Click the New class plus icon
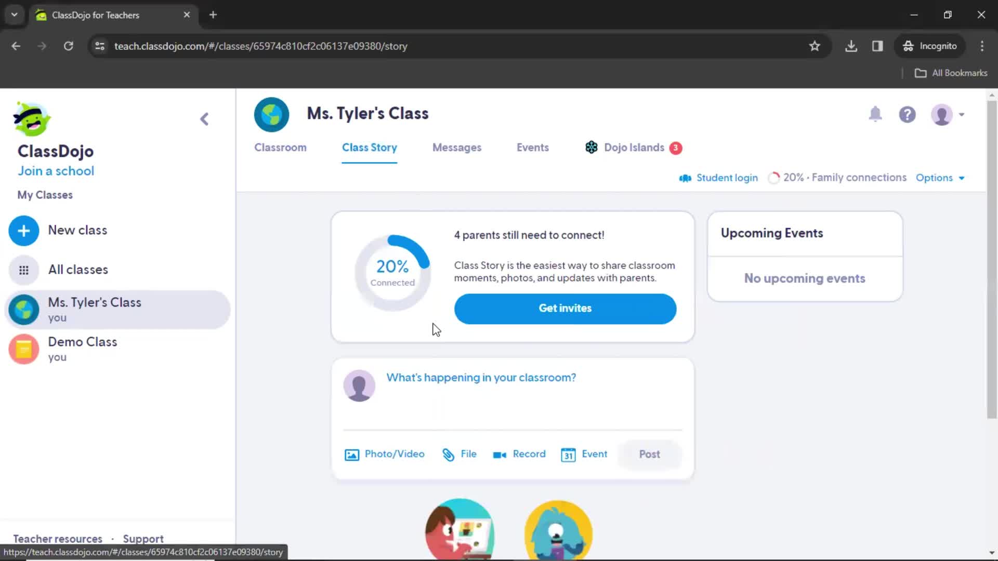This screenshot has width=998, height=561. (24, 231)
